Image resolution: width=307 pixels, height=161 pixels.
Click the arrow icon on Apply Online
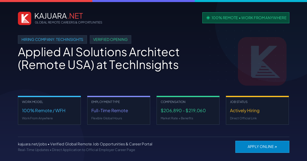coord(276,147)
